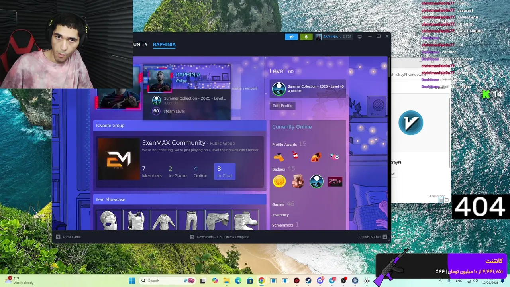Image resolution: width=510 pixels, height=287 pixels.
Task: Open Telegram from the taskbar
Action: tap(332, 281)
